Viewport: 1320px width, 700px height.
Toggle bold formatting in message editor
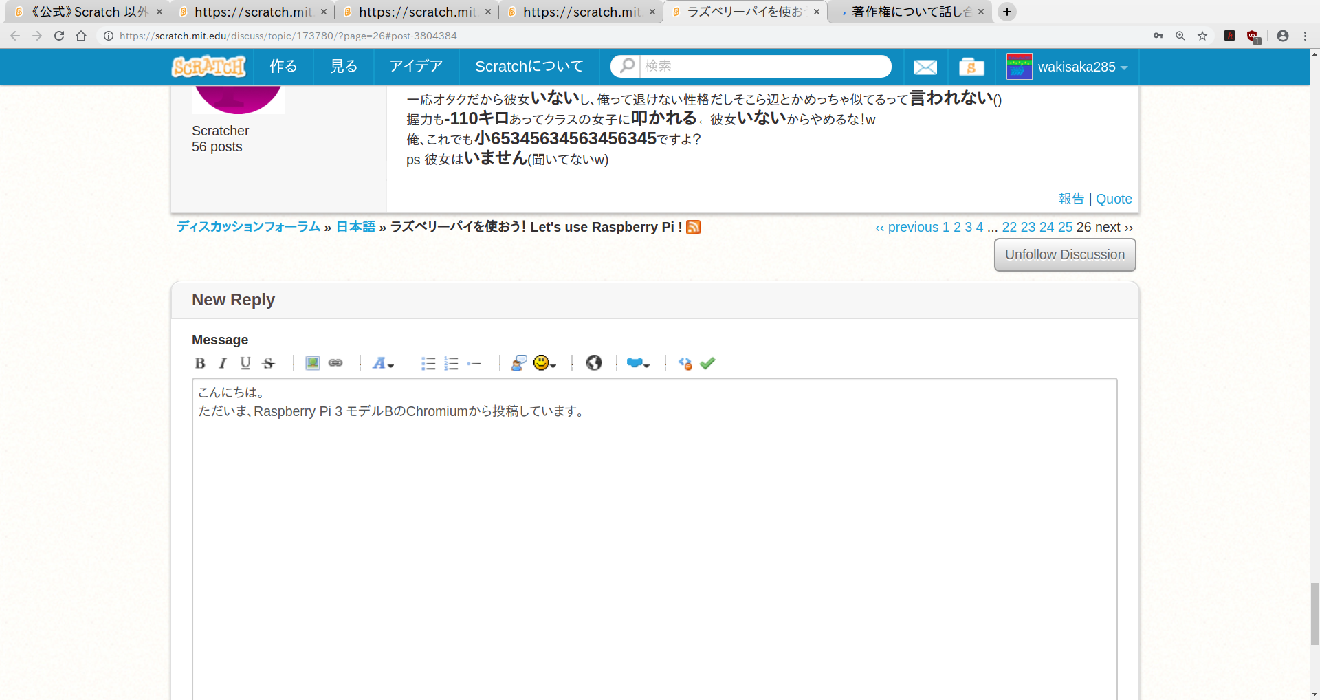200,363
